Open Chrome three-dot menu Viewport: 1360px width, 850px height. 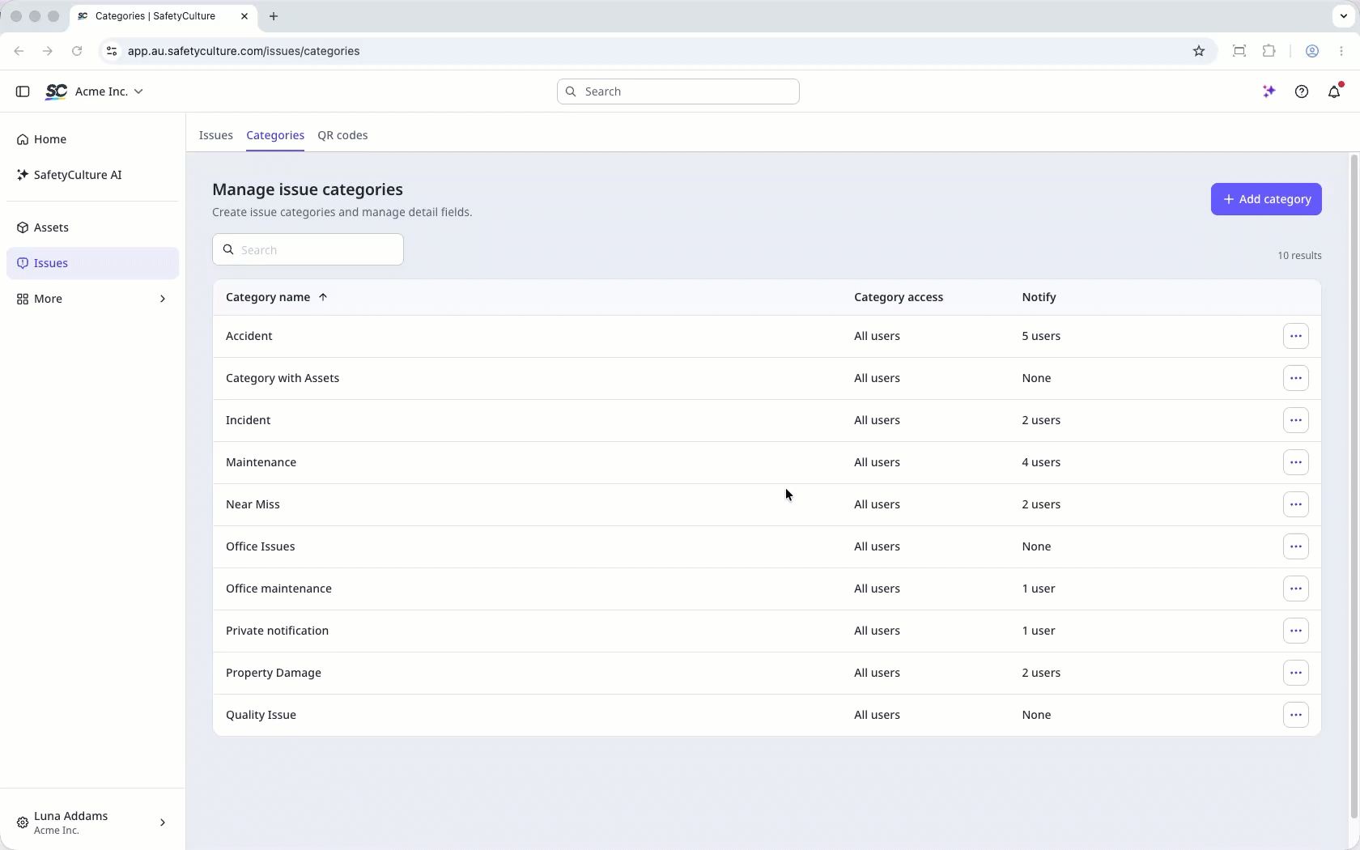[x=1341, y=51]
